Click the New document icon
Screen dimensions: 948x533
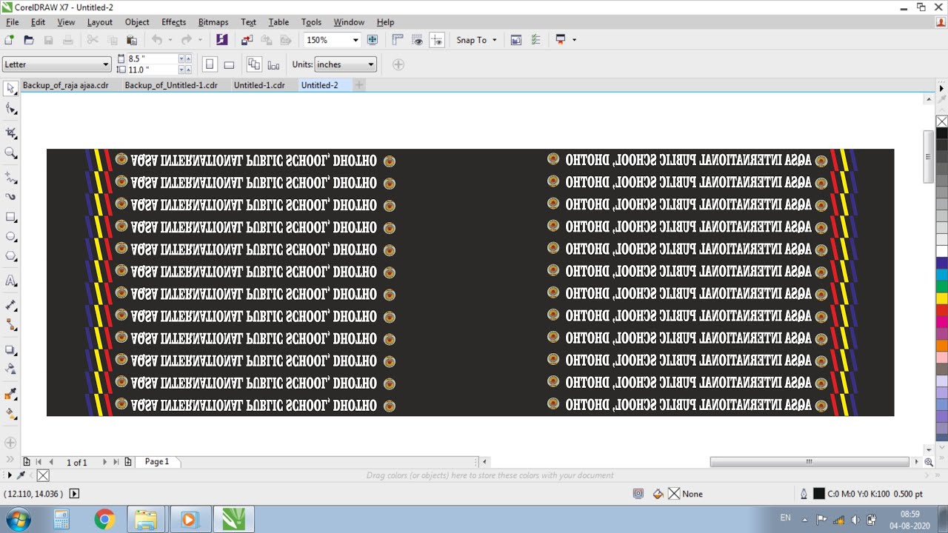(x=10, y=40)
